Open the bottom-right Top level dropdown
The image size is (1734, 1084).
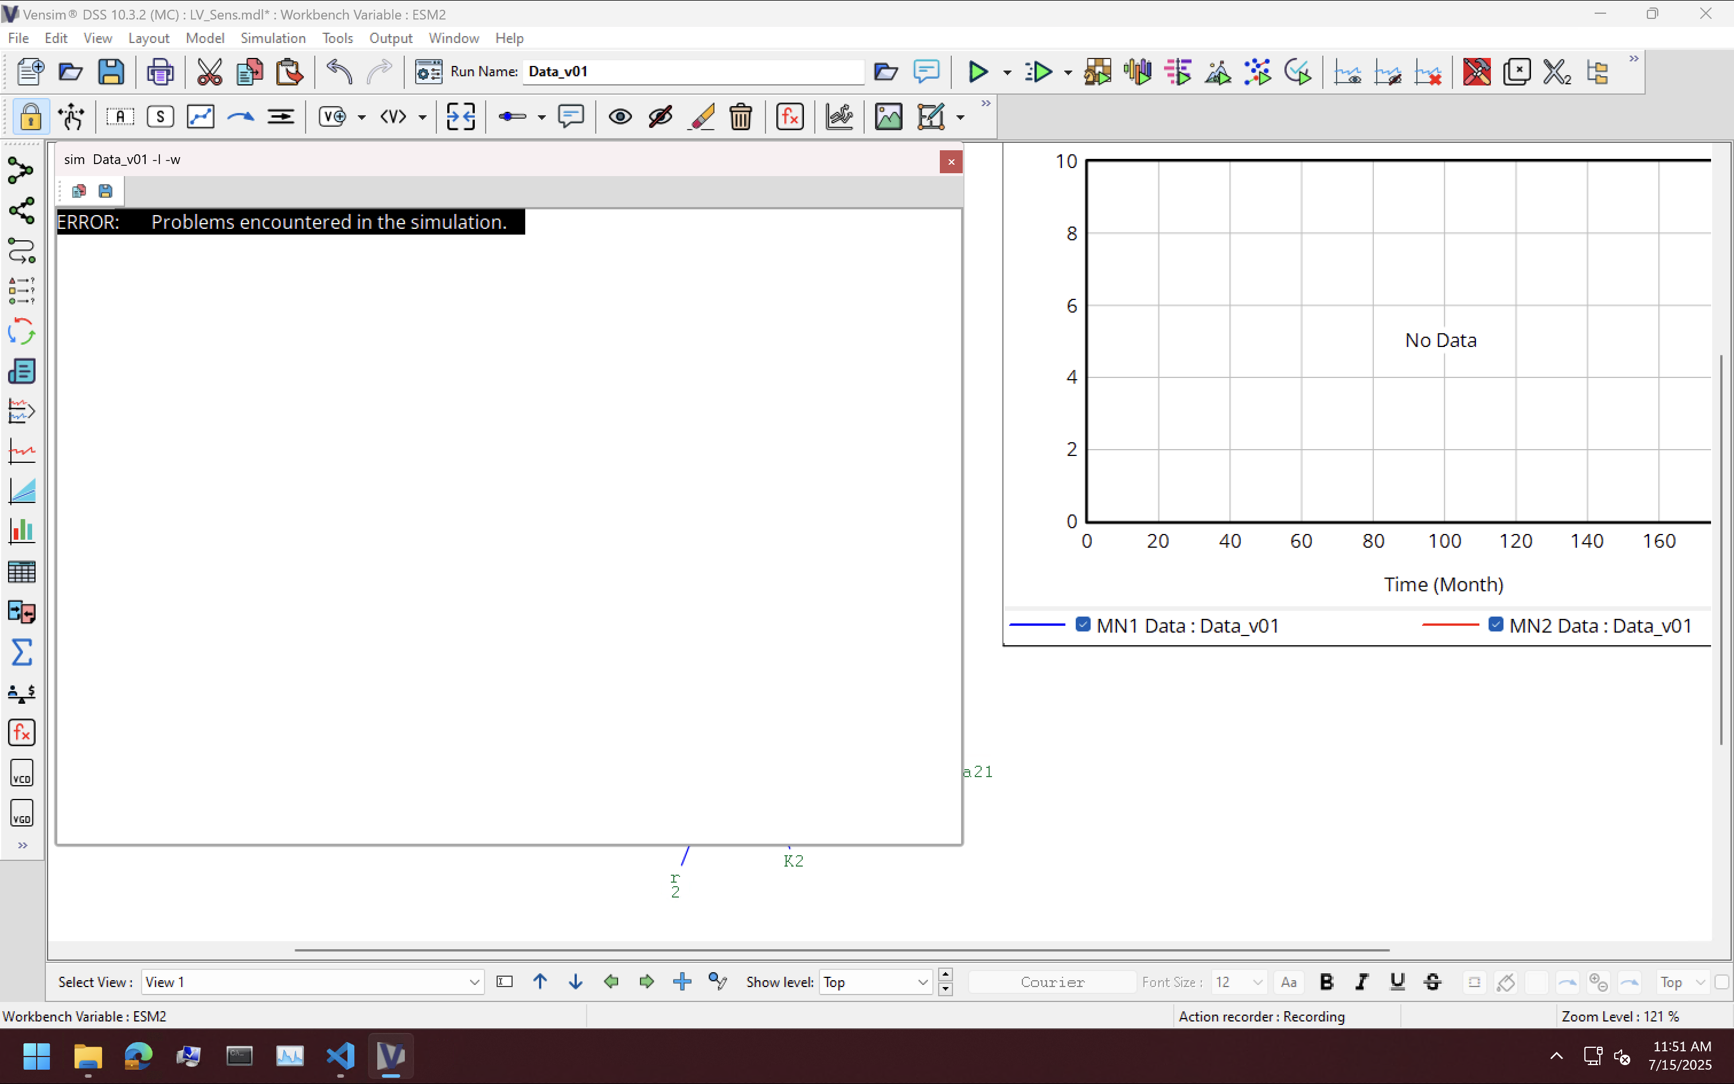1682,982
